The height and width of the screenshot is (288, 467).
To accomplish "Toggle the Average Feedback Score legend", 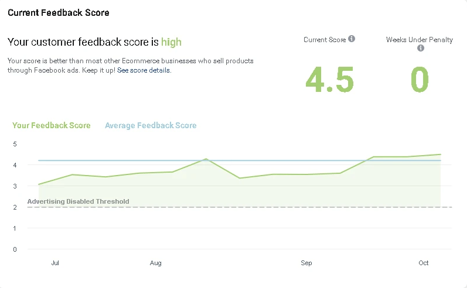I will (150, 125).
